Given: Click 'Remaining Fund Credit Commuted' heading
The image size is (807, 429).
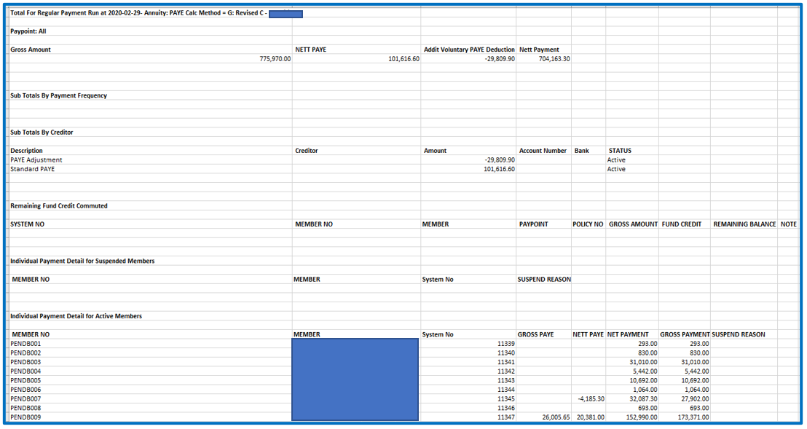Looking at the screenshot, I should (x=59, y=205).
